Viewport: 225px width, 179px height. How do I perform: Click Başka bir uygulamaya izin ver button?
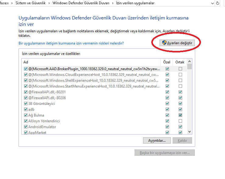point(165,153)
